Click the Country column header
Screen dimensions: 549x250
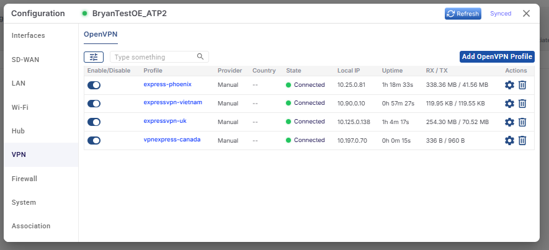tap(264, 71)
